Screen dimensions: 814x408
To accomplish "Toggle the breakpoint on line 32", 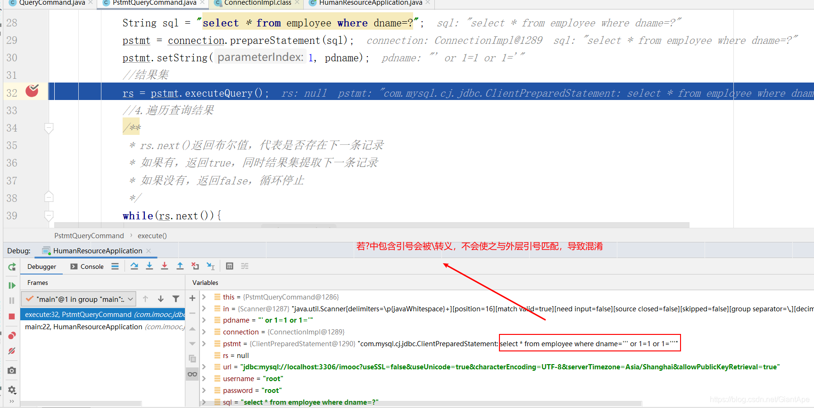I will pos(32,91).
